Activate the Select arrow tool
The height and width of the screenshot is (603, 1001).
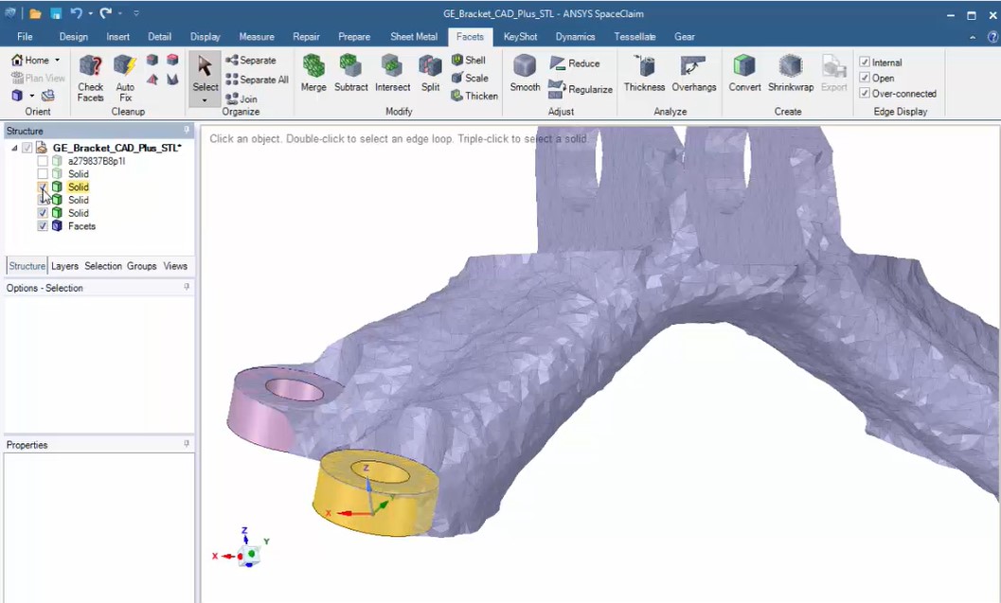pos(205,74)
